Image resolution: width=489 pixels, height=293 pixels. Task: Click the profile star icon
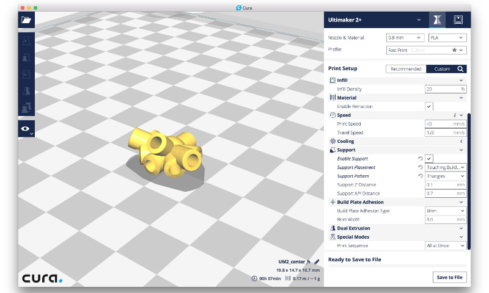click(454, 50)
